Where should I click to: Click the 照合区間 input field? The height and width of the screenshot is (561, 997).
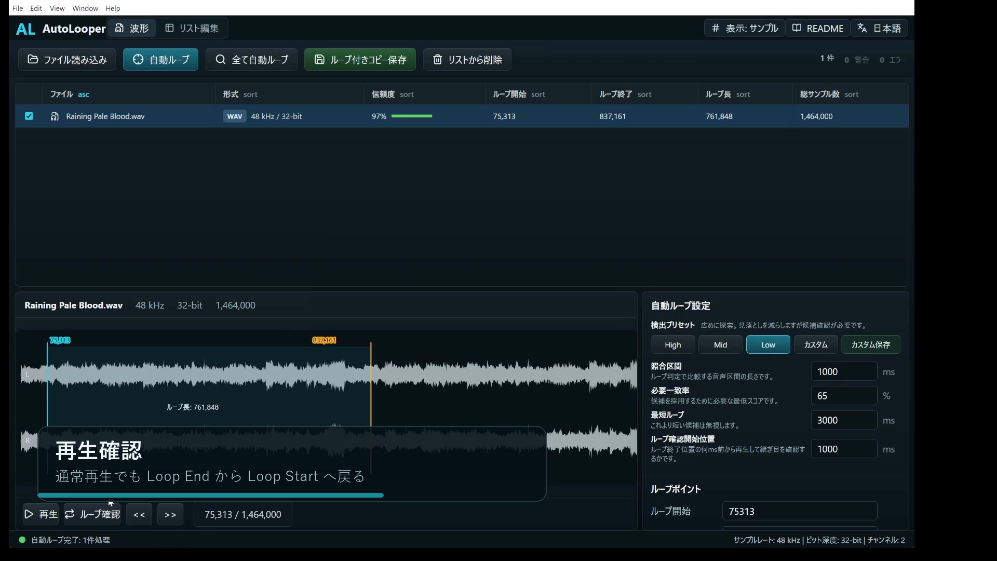(844, 372)
